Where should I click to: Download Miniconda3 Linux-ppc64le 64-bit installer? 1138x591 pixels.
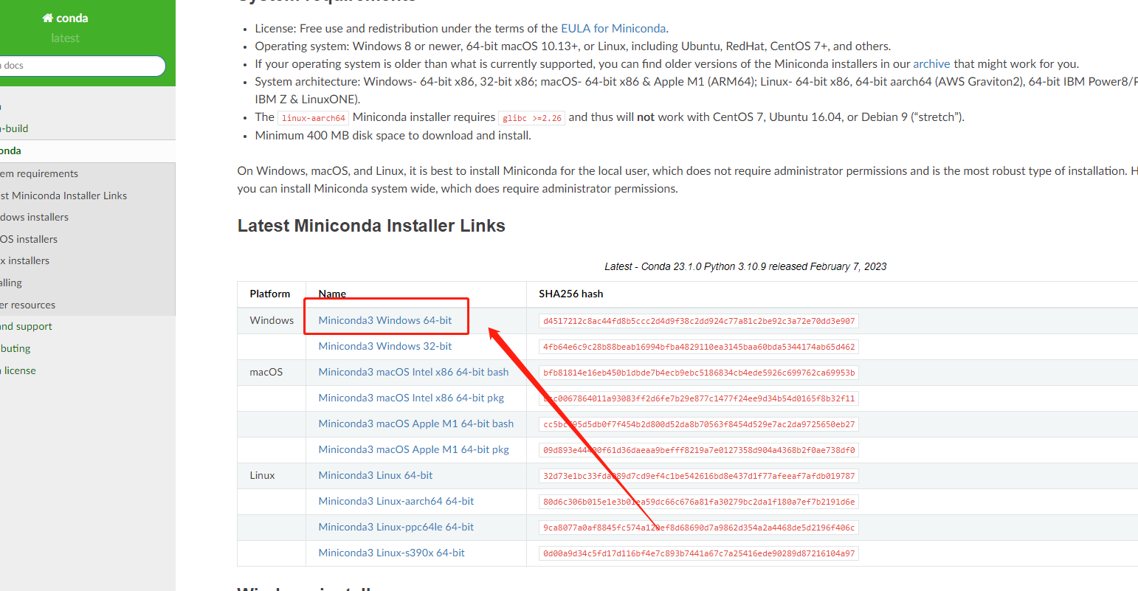click(396, 527)
